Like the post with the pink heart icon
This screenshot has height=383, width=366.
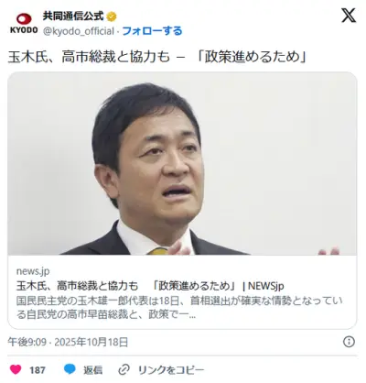coord(16,369)
